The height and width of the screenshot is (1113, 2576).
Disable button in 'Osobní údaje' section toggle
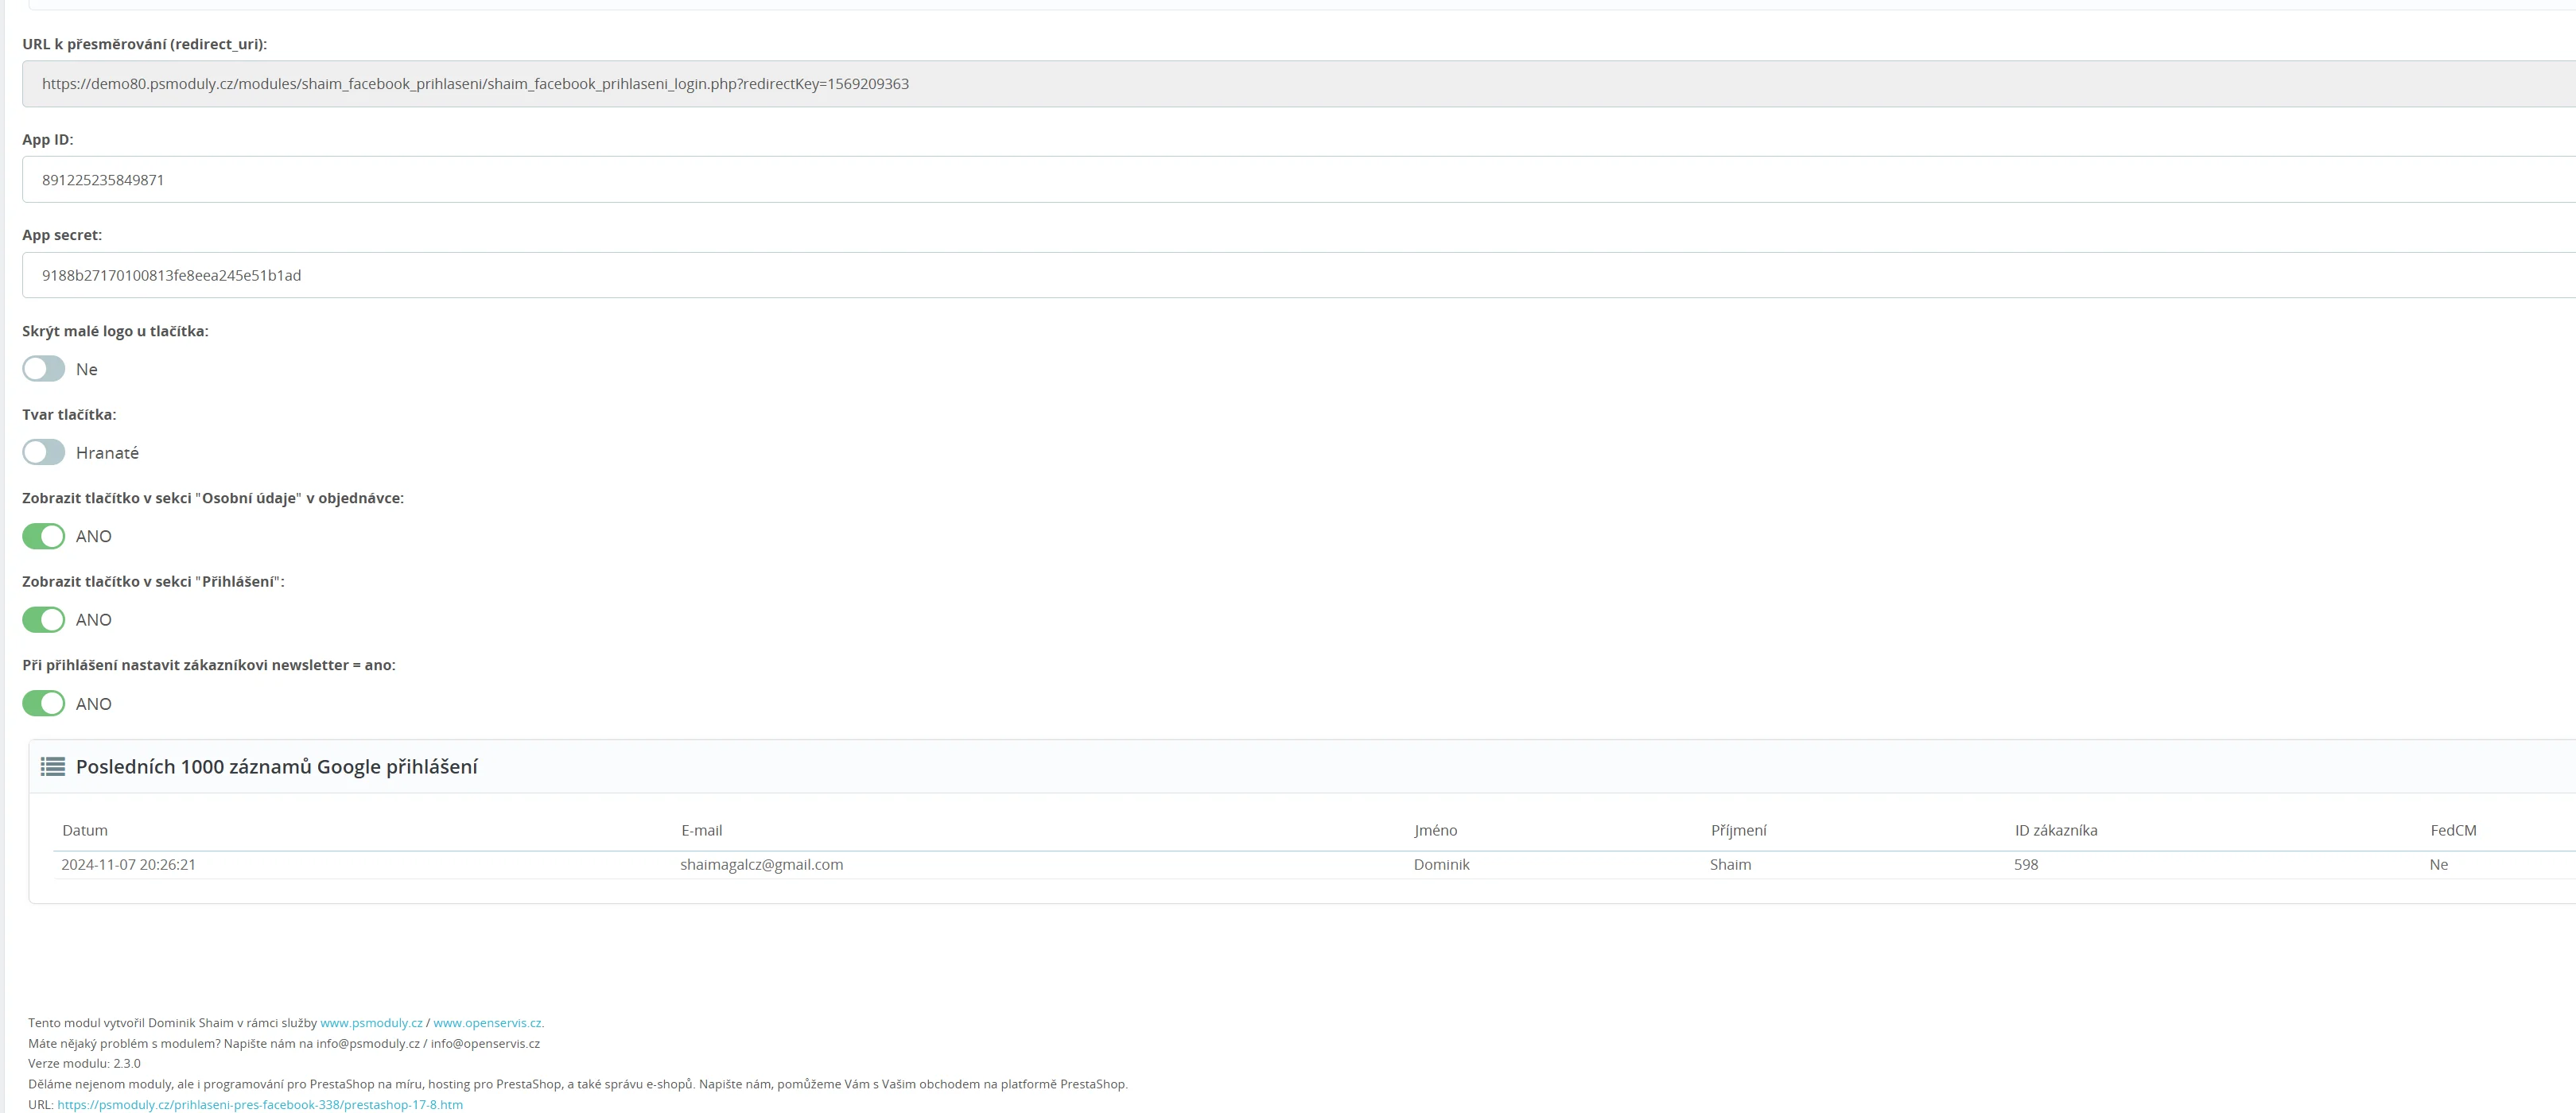[44, 537]
